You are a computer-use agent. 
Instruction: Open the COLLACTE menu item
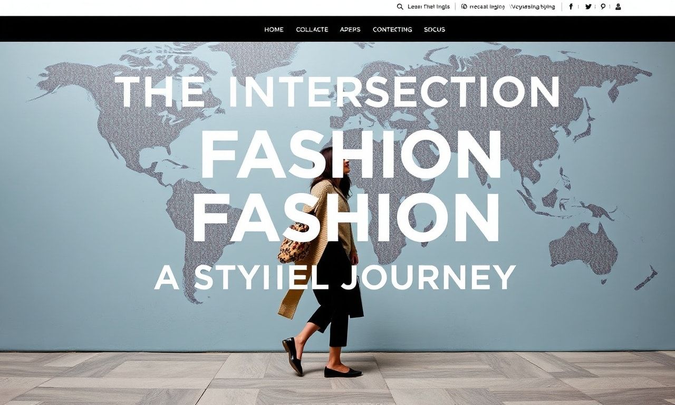(x=312, y=30)
